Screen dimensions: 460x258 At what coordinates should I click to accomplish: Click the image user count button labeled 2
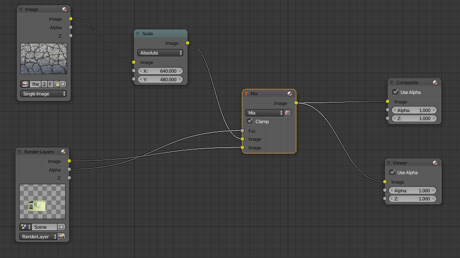point(44,84)
